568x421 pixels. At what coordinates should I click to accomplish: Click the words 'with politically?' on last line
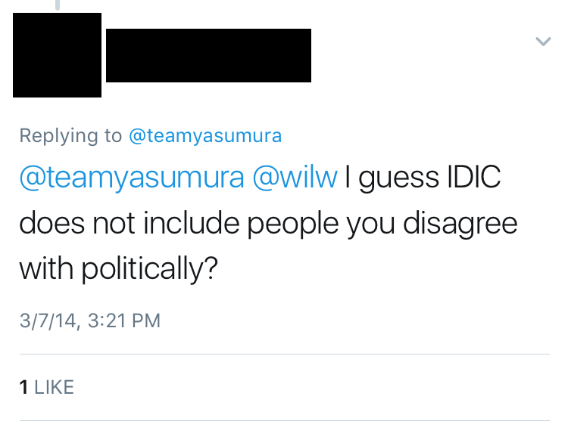(119, 270)
